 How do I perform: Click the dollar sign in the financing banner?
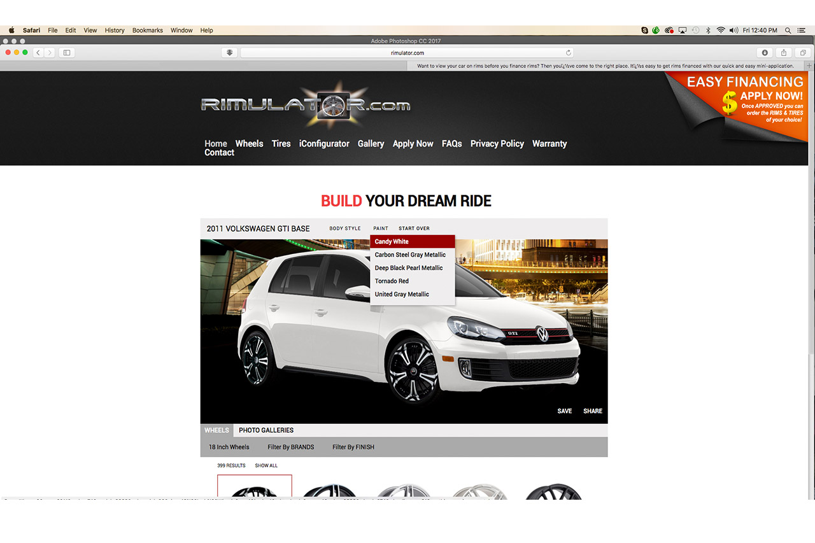[730, 103]
